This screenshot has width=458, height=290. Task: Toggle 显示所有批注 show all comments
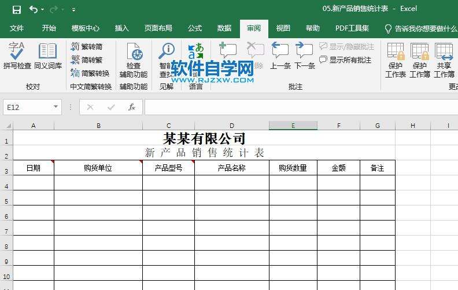(345, 60)
